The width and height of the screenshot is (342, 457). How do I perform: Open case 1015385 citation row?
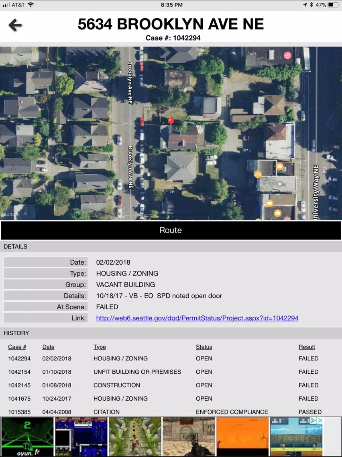[x=171, y=412]
